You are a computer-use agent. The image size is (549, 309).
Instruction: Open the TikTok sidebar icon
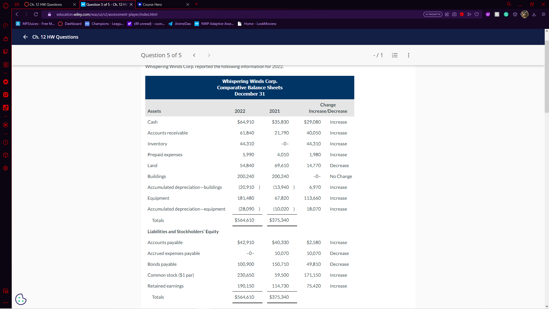pyautogui.click(x=5, y=108)
